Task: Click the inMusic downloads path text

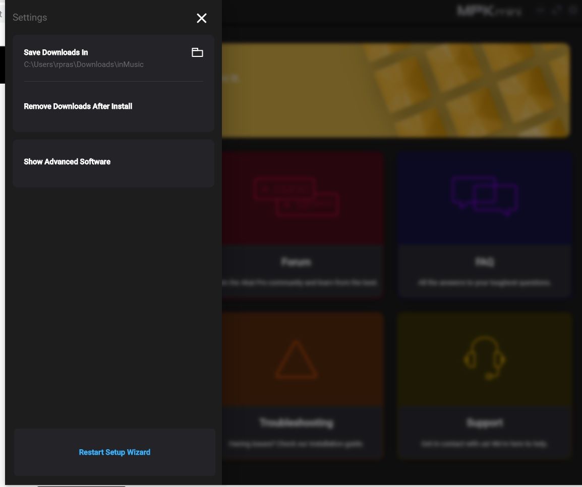Action: 84,64
